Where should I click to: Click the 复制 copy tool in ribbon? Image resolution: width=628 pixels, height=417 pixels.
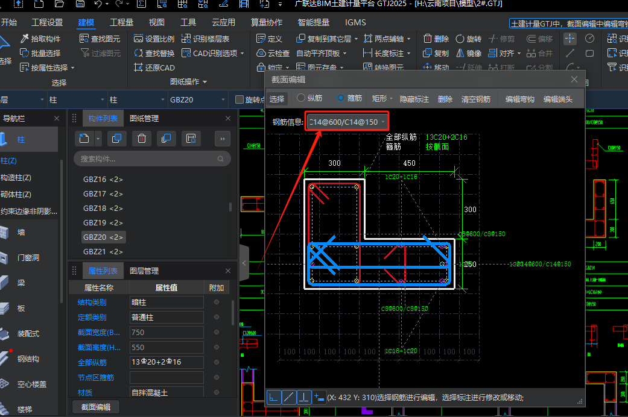tap(436, 53)
